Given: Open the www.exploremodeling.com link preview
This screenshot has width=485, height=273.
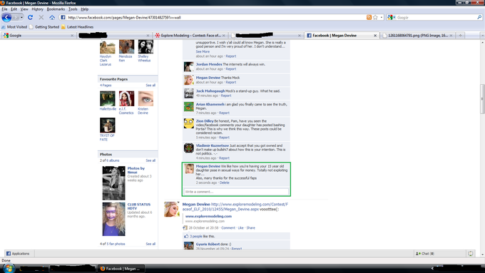Looking at the screenshot, I should [x=208, y=216].
